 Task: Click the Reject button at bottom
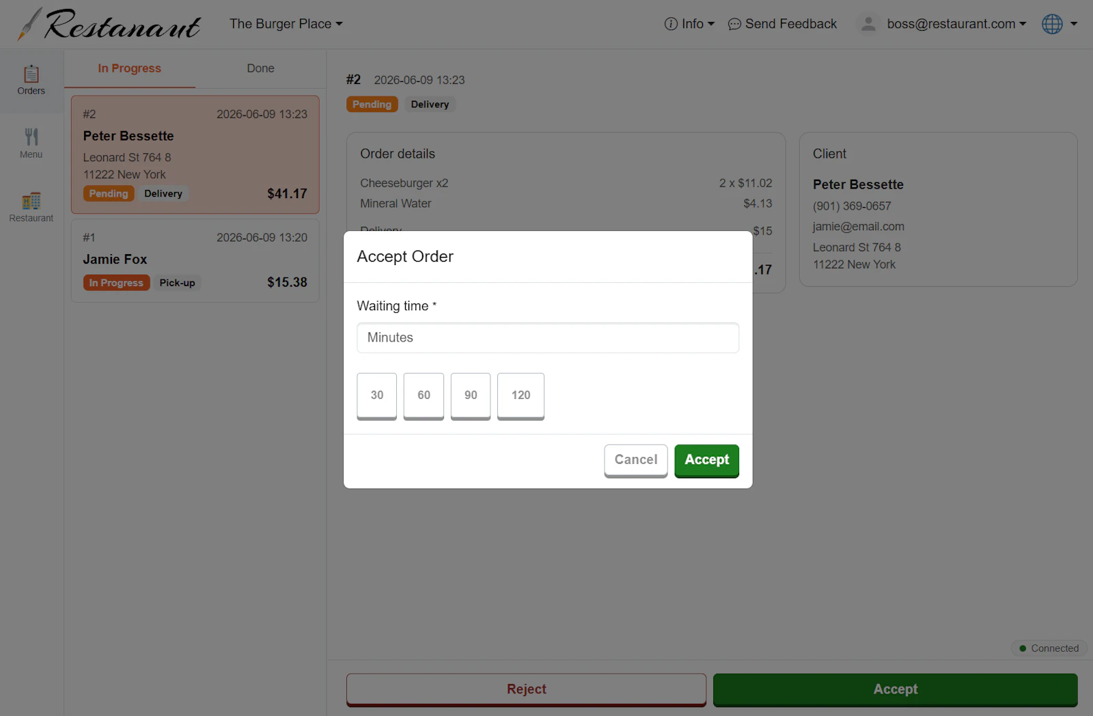point(526,689)
